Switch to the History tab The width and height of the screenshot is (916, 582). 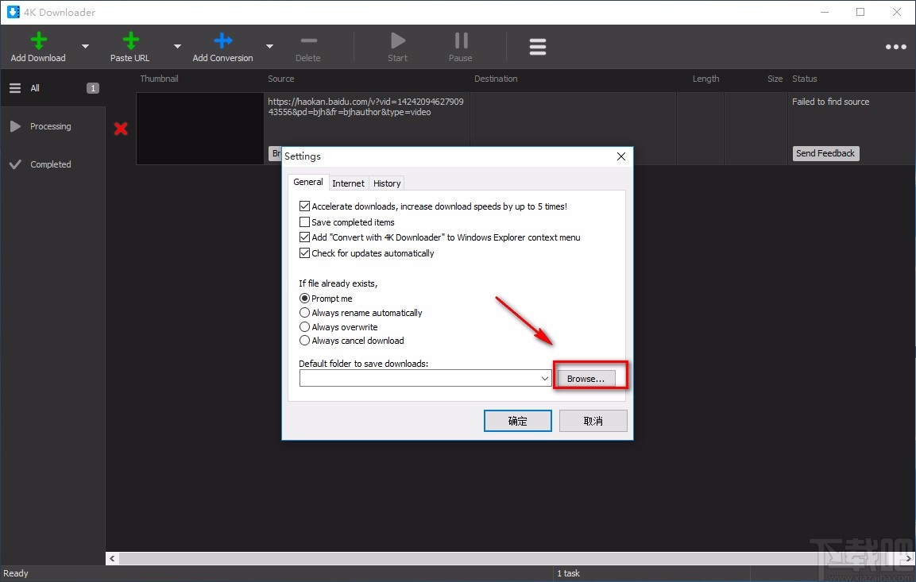387,183
